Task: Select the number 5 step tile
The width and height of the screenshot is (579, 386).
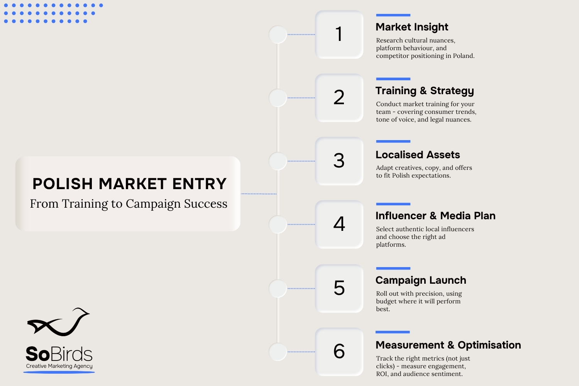Action: (x=339, y=288)
